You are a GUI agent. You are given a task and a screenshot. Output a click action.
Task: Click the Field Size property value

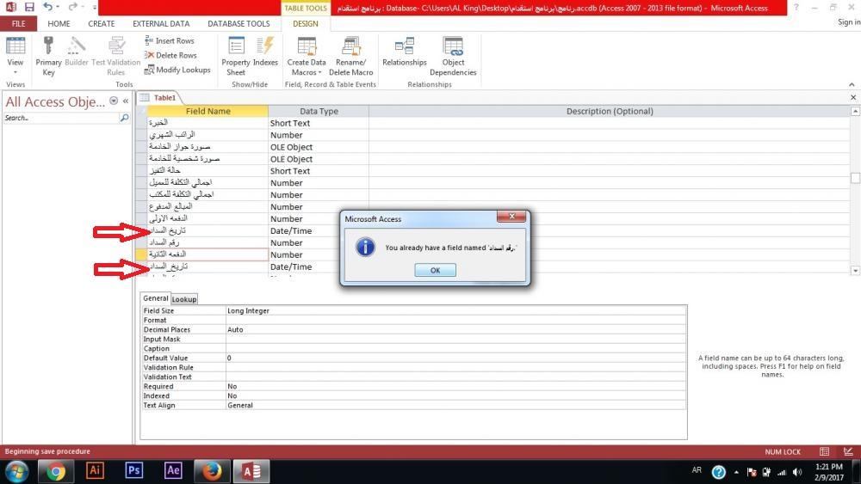pos(455,311)
